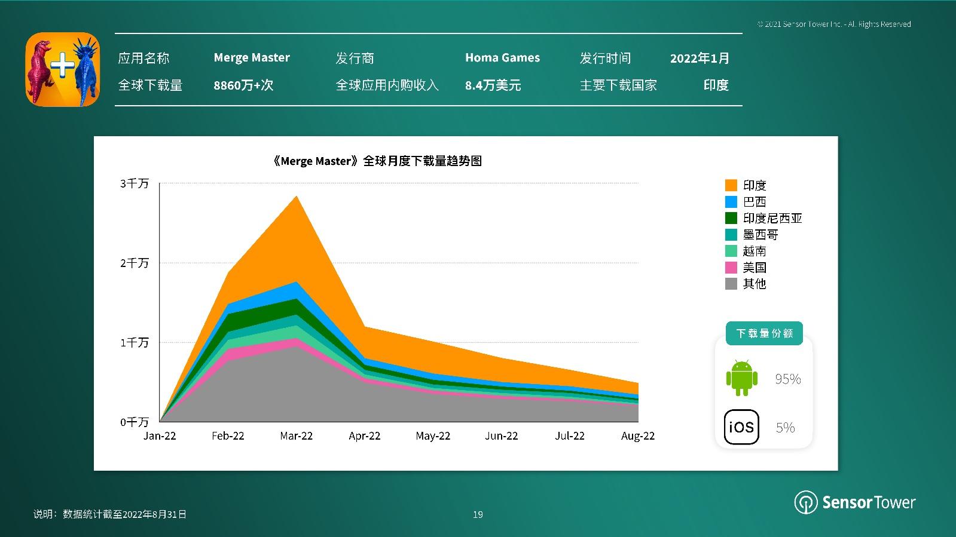Select the gray 其他 legend swatch
The image size is (956, 537).
(731, 284)
